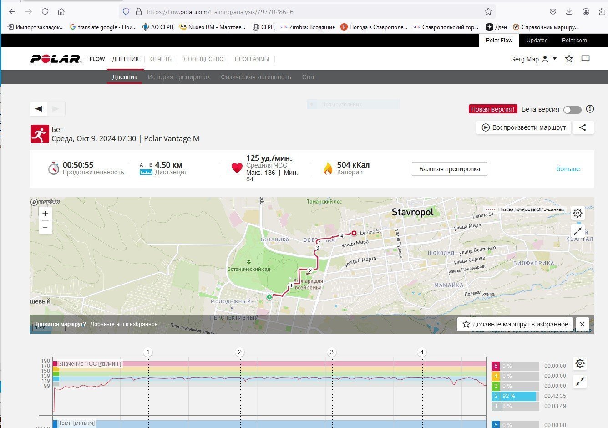Open favorites star icon next to Serg Map
The width and height of the screenshot is (608, 428).
569,59
